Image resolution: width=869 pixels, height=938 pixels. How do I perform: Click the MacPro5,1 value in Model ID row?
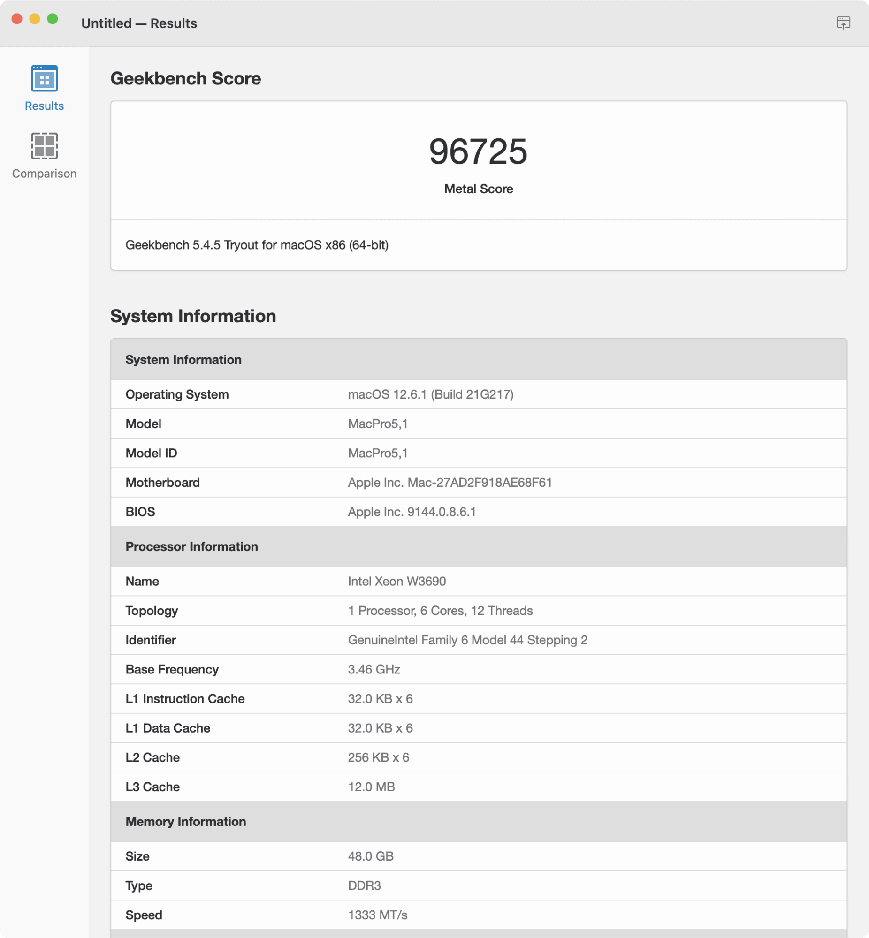378,453
